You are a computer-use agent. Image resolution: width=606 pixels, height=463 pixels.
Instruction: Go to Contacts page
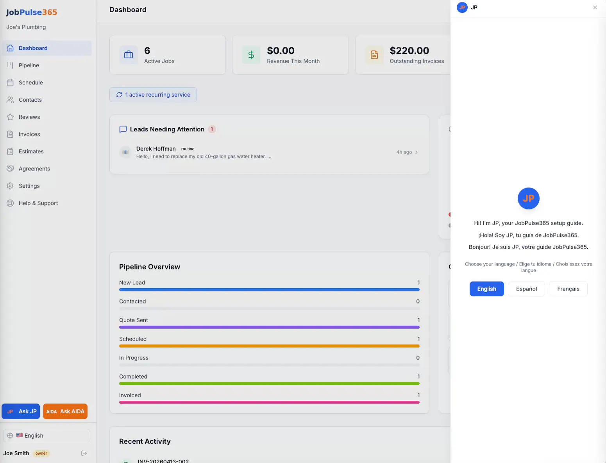coord(46,100)
